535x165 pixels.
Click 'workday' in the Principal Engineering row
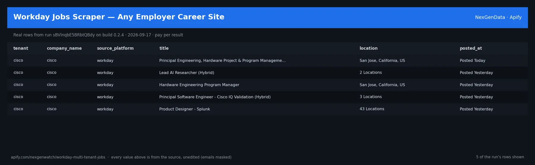[105, 61]
